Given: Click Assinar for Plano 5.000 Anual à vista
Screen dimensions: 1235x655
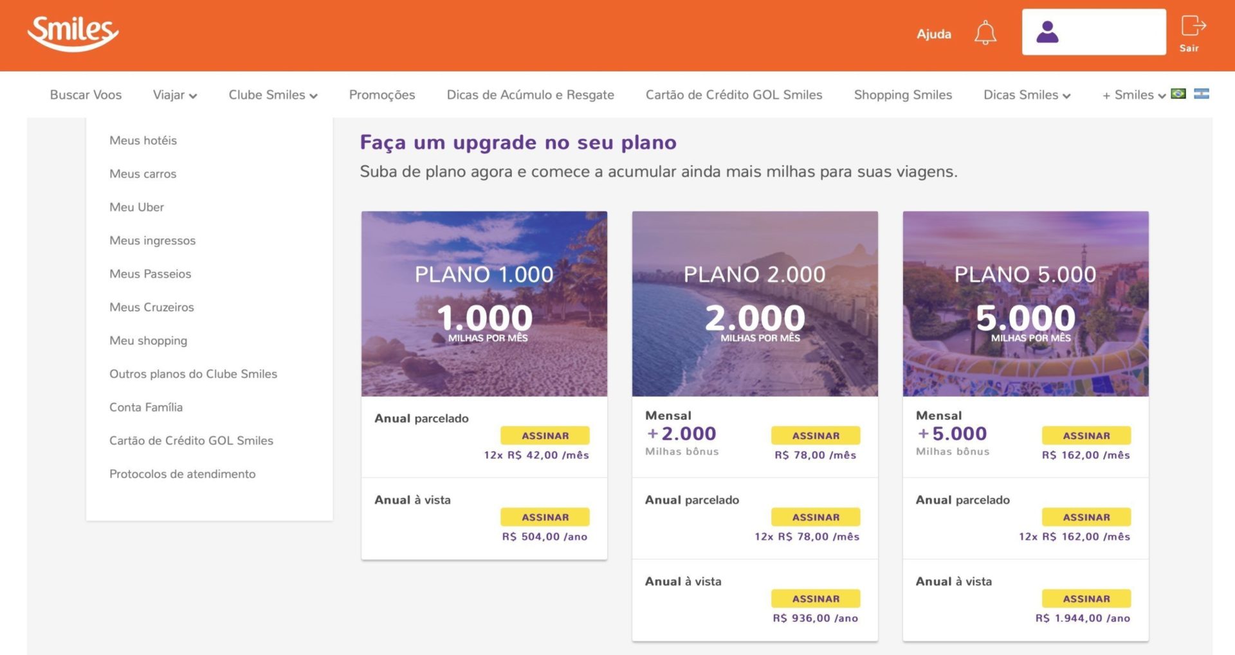Looking at the screenshot, I should tap(1086, 598).
